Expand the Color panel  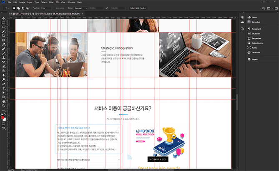[252, 17]
